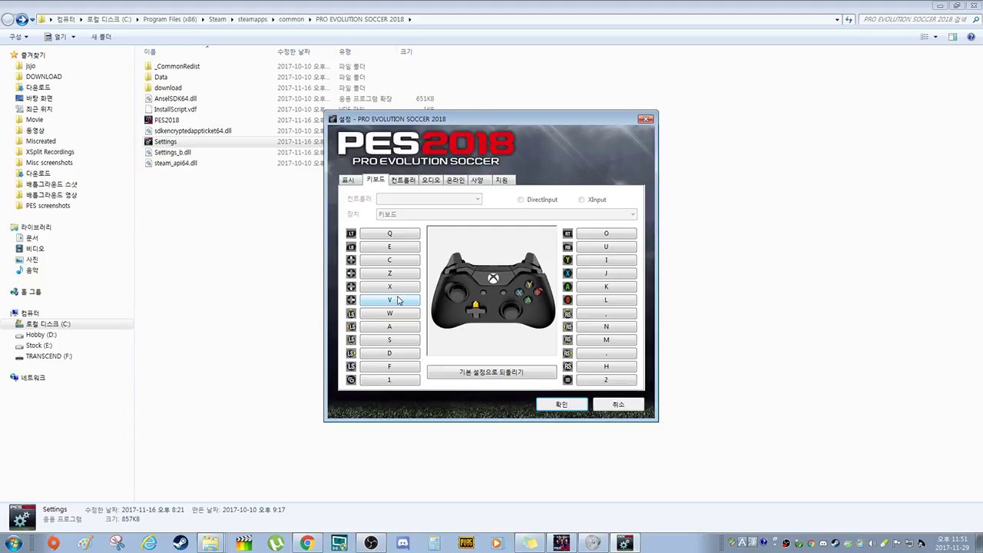Click the LS stick icon beside D
Screen dimensions: 983x553
pyautogui.click(x=351, y=353)
